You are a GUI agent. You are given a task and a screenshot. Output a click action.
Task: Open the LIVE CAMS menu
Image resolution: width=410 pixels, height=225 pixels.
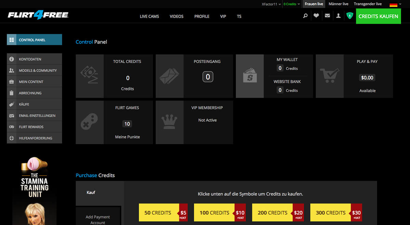pyautogui.click(x=149, y=16)
